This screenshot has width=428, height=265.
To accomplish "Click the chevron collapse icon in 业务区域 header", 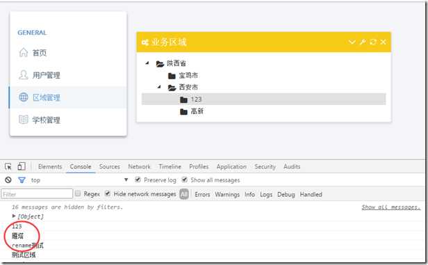I will tap(352, 42).
